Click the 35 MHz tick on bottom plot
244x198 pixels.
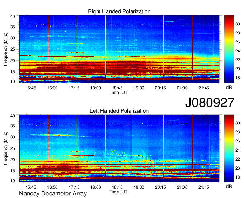coord(13,126)
